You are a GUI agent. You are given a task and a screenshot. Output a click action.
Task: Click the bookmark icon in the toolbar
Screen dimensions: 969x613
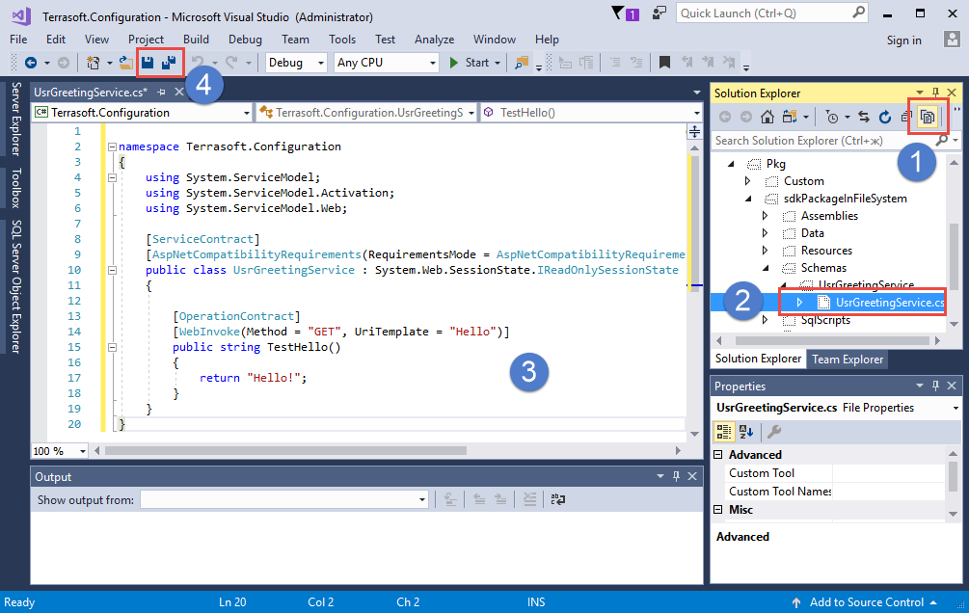tap(664, 63)
